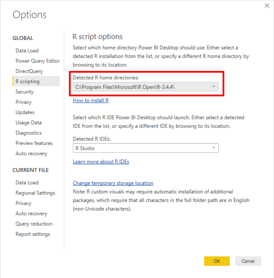Close the Options dialog with X
Viewport: 274px width, 278px height.
[x=267, y=5]
